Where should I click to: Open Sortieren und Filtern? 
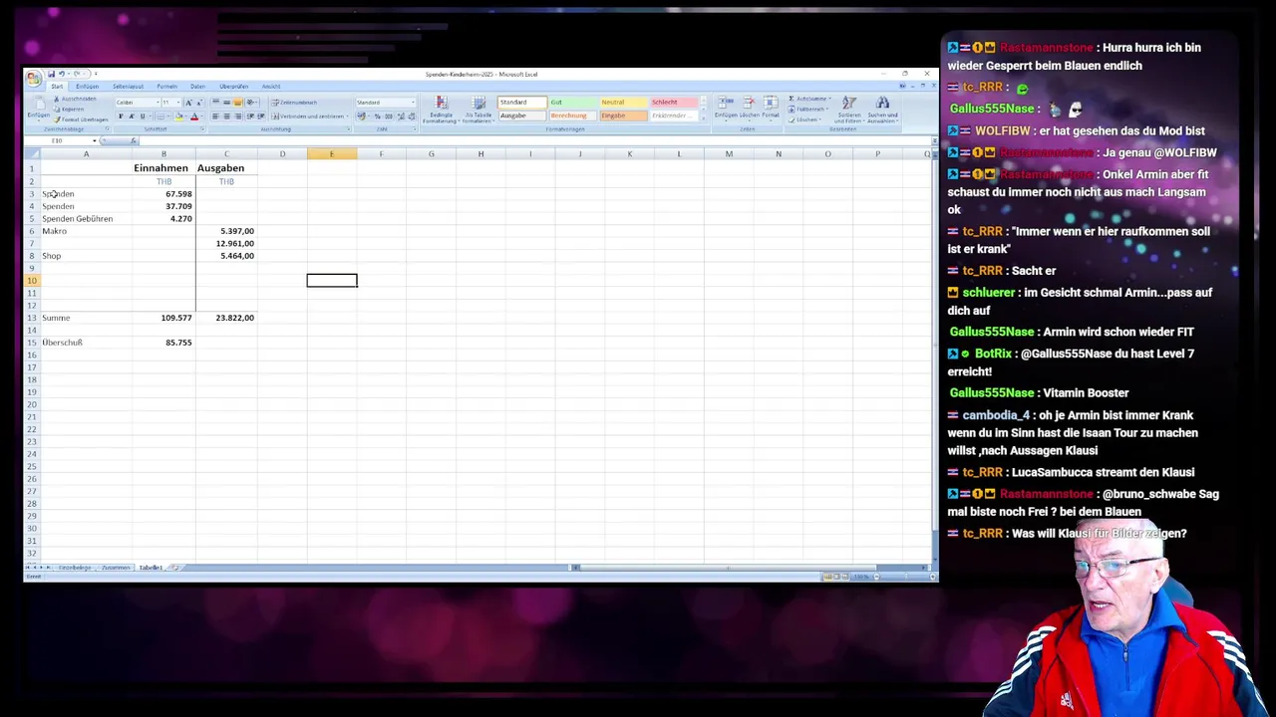coord(849,110)
